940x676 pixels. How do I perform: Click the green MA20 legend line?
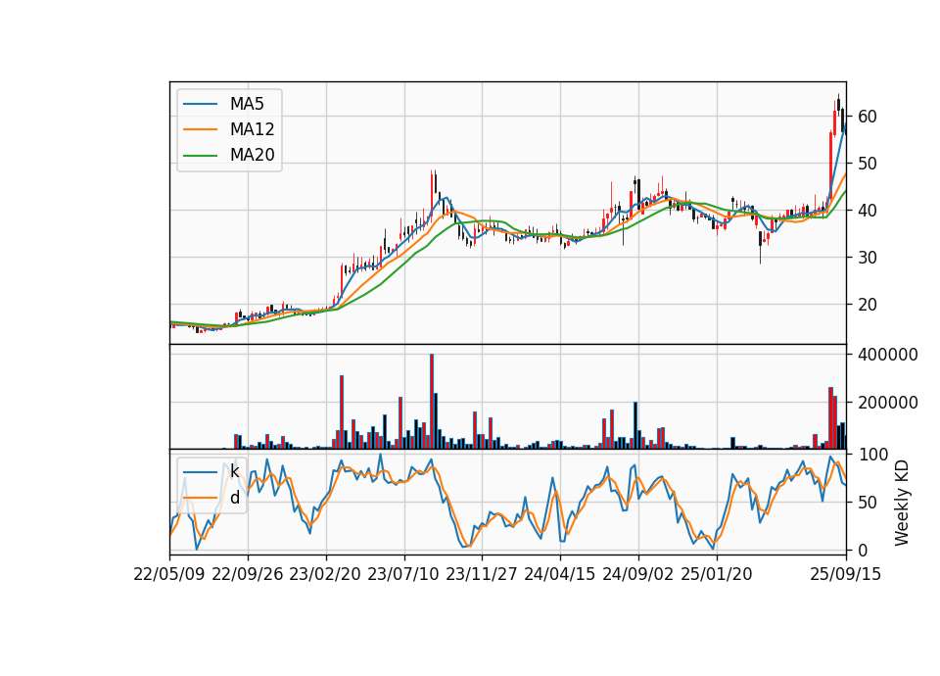(200, 155)
